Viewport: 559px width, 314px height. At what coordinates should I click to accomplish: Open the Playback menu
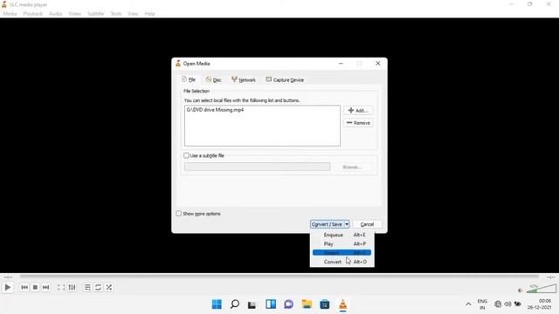[33, 14]
